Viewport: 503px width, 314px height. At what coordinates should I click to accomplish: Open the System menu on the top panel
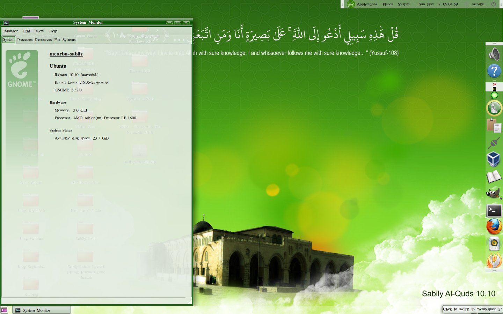coord(403,4)
